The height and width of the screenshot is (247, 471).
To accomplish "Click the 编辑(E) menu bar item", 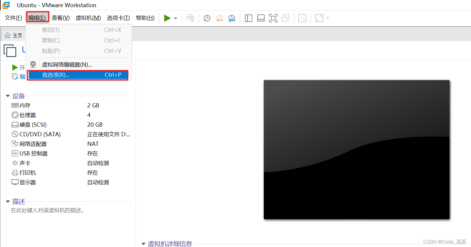I will coord(37,18).
